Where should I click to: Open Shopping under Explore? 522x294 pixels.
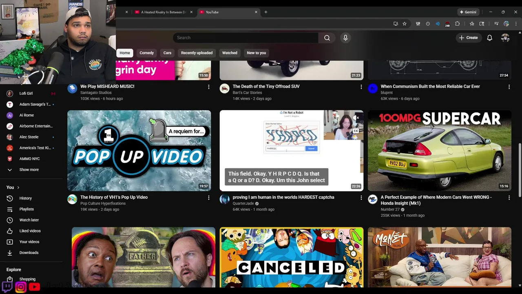tap(27, 279)
